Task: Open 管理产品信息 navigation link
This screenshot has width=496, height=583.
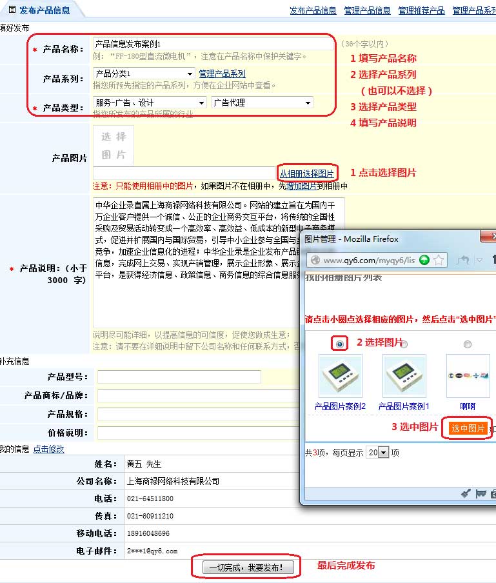Action: tap(367, 10)
